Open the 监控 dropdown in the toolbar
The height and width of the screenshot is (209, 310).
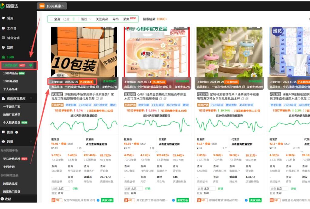coord(86,19)
